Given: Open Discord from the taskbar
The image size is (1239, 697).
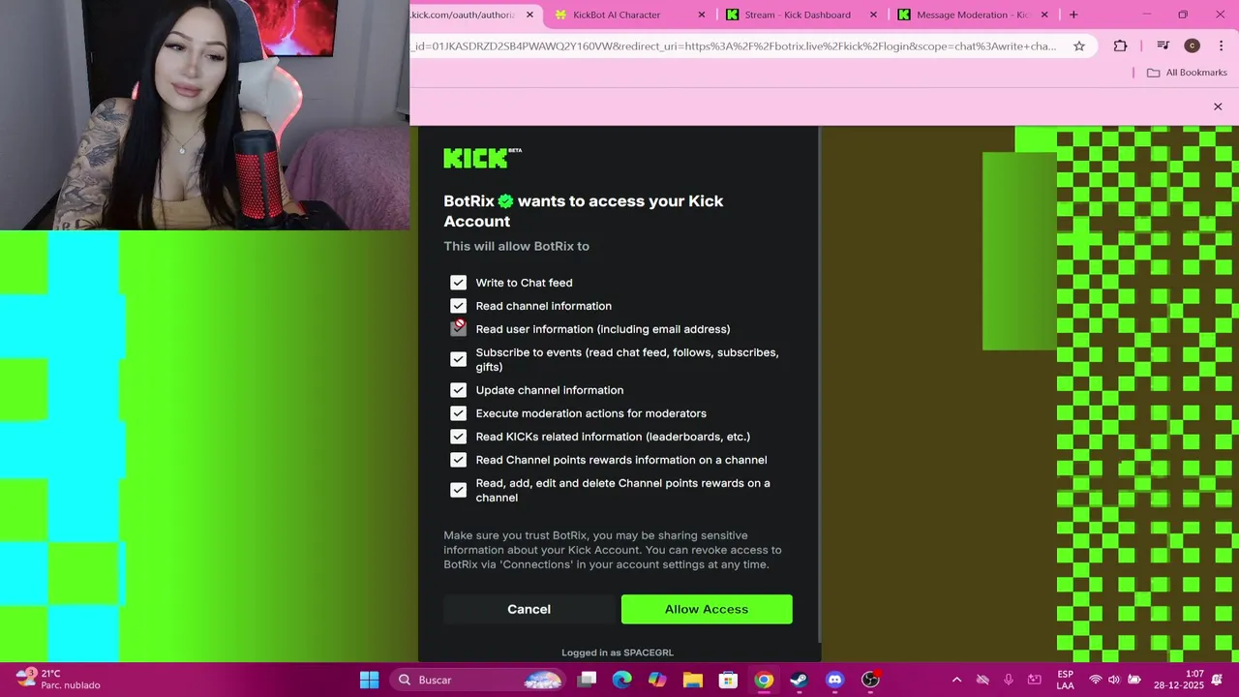Looking at the screenshot, I should (x=834, y=680).
